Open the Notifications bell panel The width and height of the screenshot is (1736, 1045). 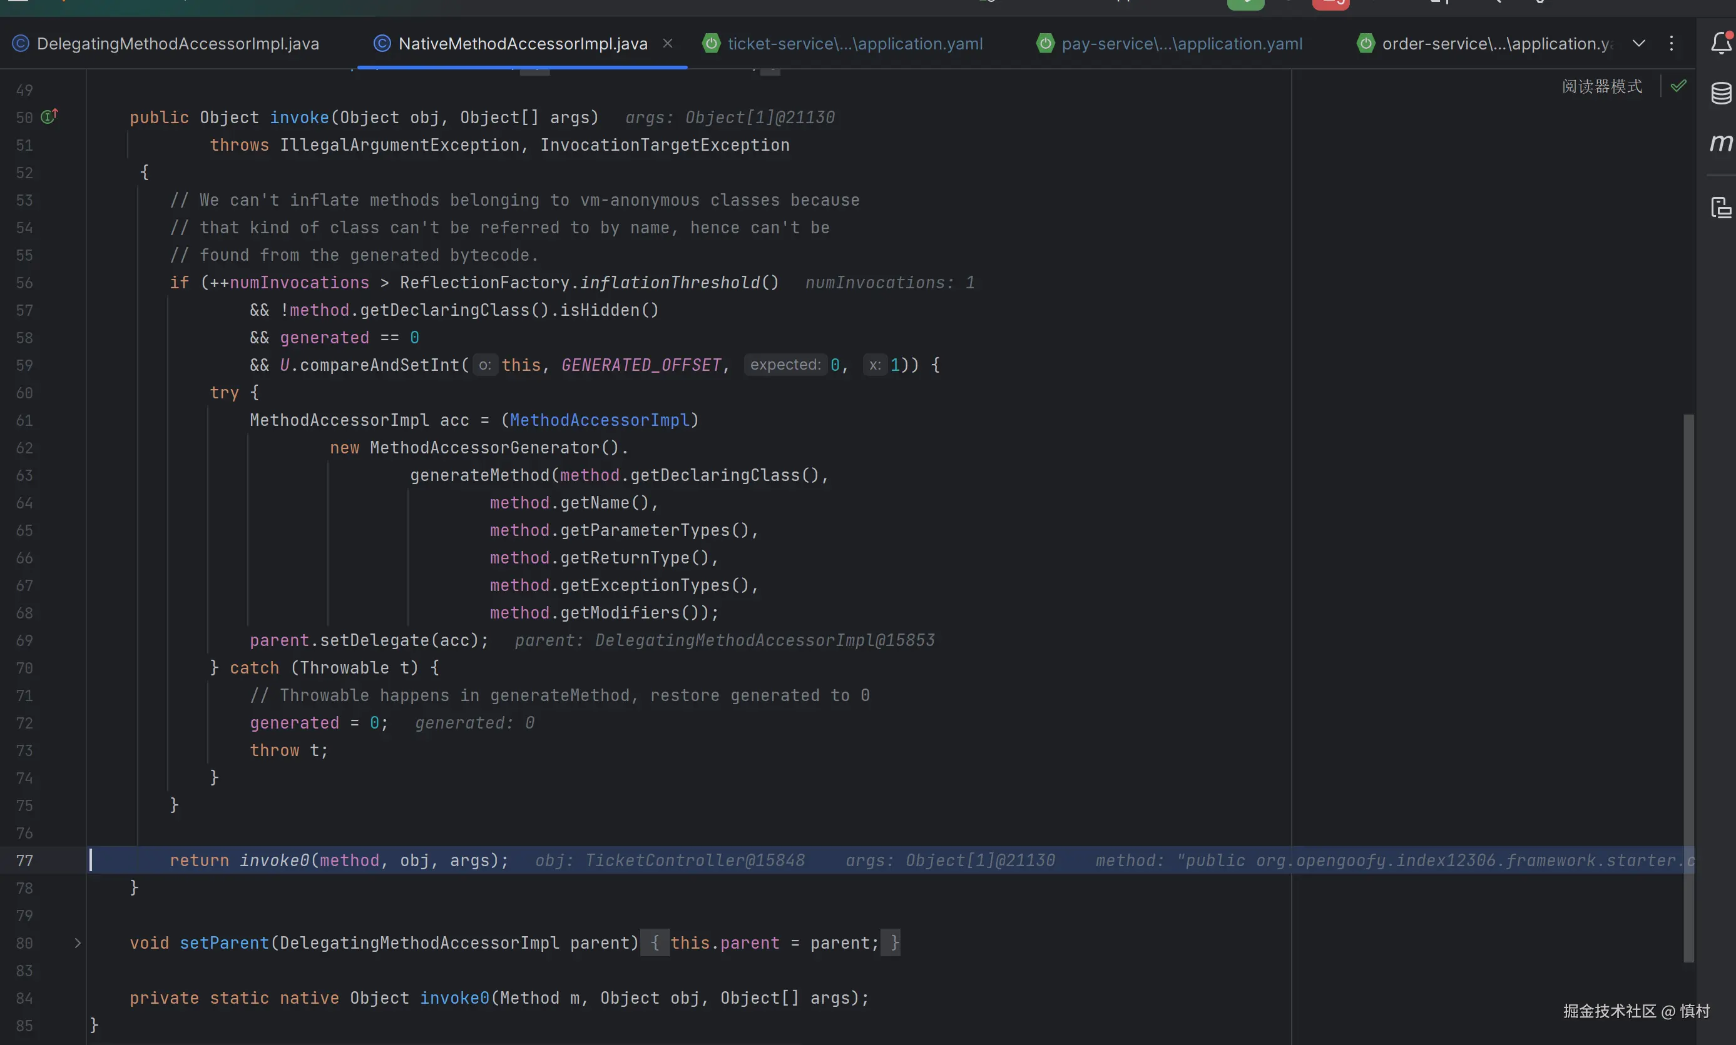[x=1720, y=44]
